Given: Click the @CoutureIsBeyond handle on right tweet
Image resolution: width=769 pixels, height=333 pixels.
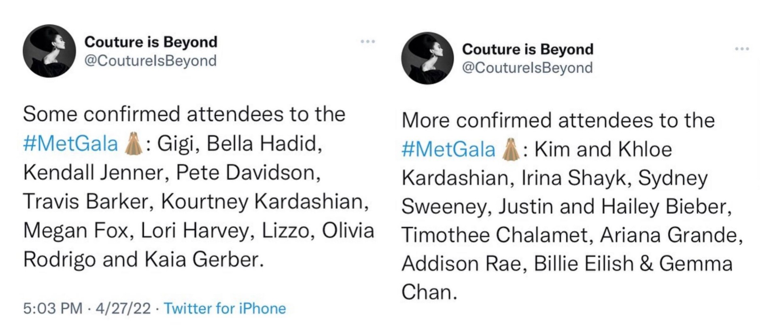Looking at the screenshot, I should coord(527,68).
